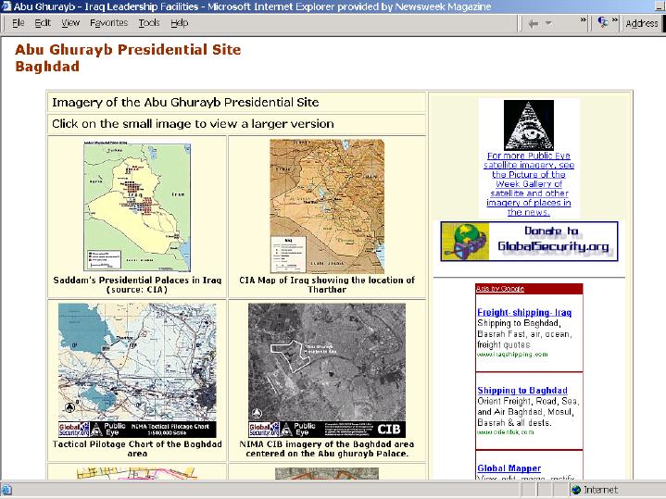Click the Internet Explorer icon in the title bar

tap(7, 6)
